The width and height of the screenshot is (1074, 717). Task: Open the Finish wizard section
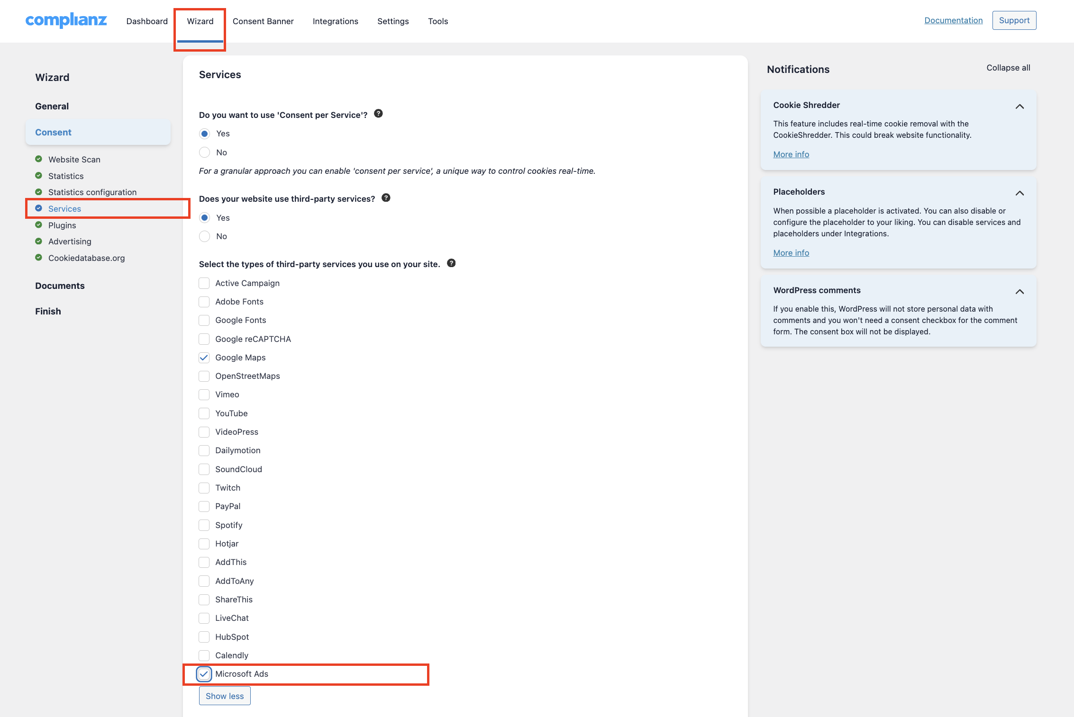(48, 311)
